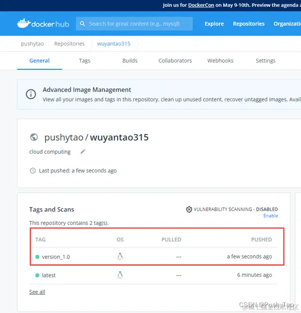Edit description with the pencil icon
The width and height of the screenshot is (301, 313).
click(x=83, y=152)
